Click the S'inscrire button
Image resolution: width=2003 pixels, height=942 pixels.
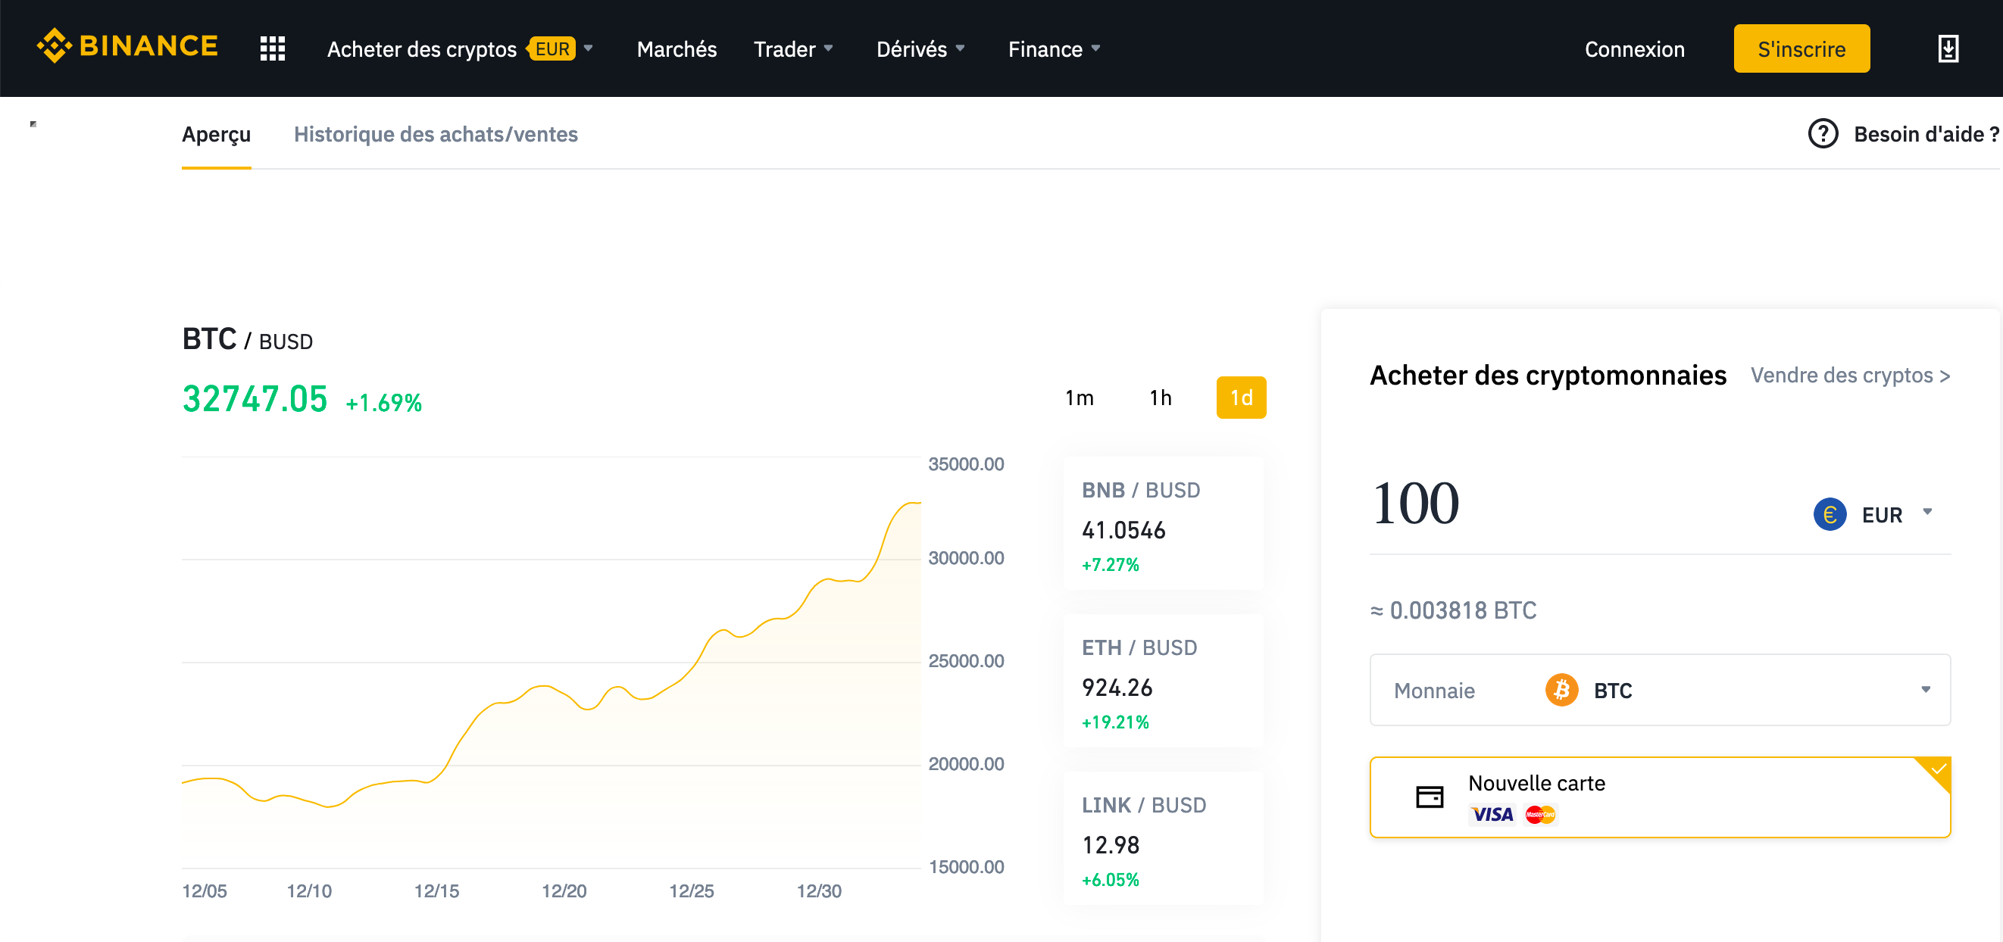click(x=1801, y=48)
